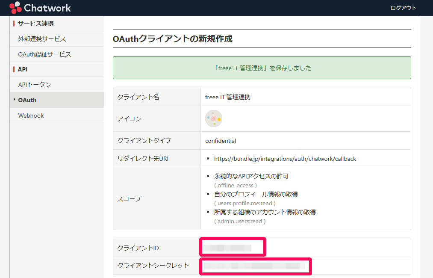The image size is (433, 278).
Task: Click the 自分のプロフィール情報の取得 scope entry
Action: (256, 194)
